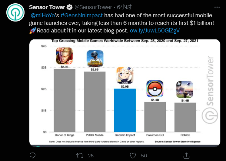Open the #GenshinImpact hashtag
Image resolution: width=226 pixels, height=161 pixels.
(82, 15)
